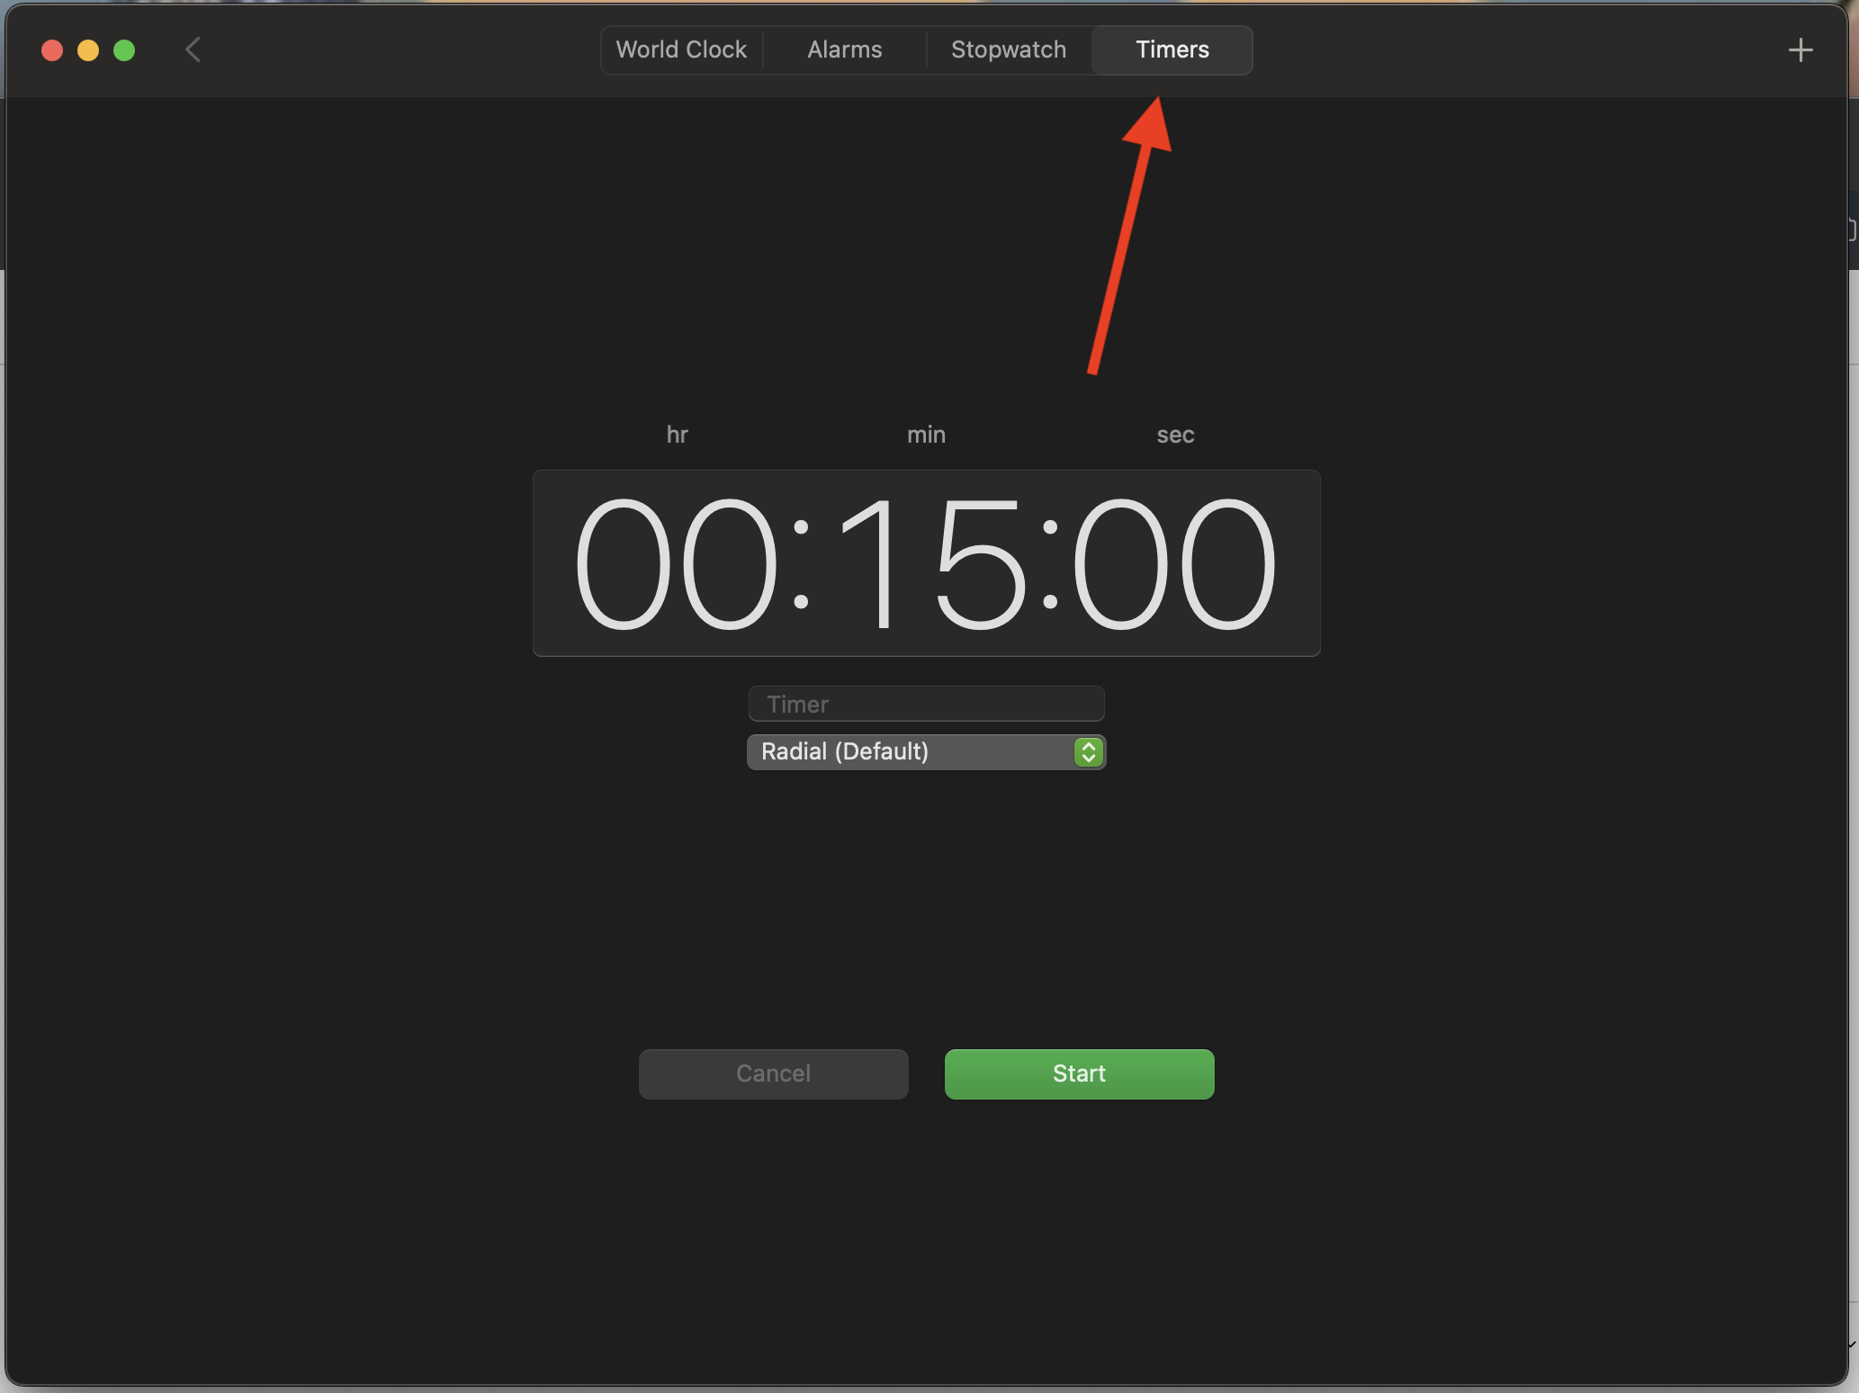Click the green stepper arrows on sound popup
This screenshot has height=1393, width=1859.
[1088, 751]
